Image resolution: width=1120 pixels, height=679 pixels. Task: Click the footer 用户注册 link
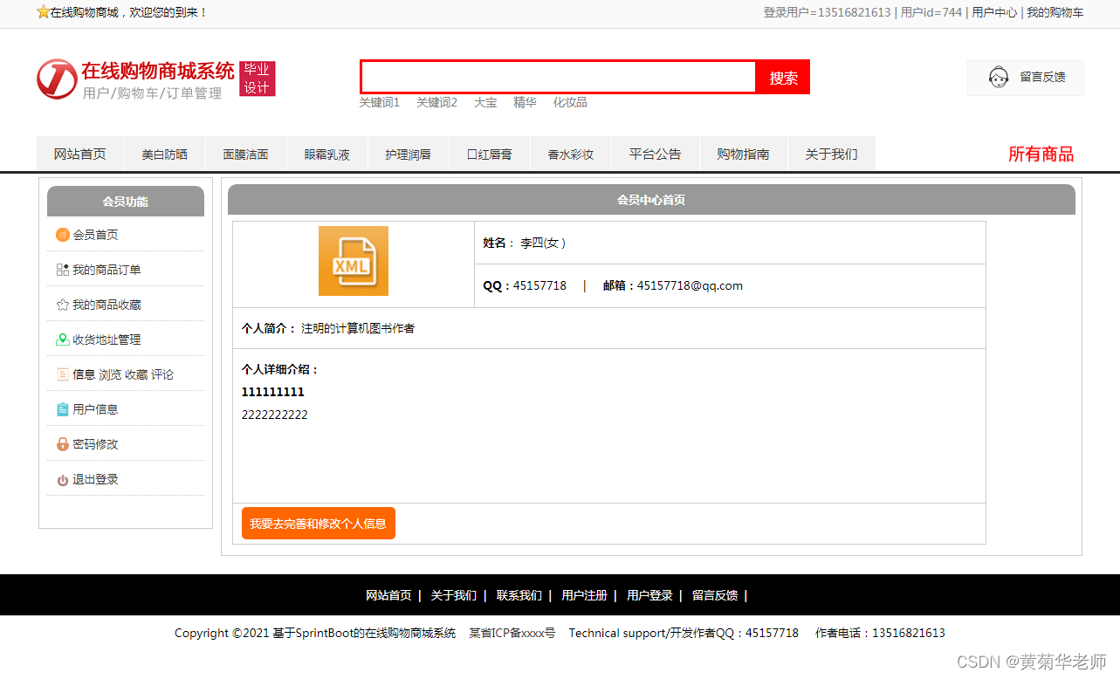coord(584,595)
